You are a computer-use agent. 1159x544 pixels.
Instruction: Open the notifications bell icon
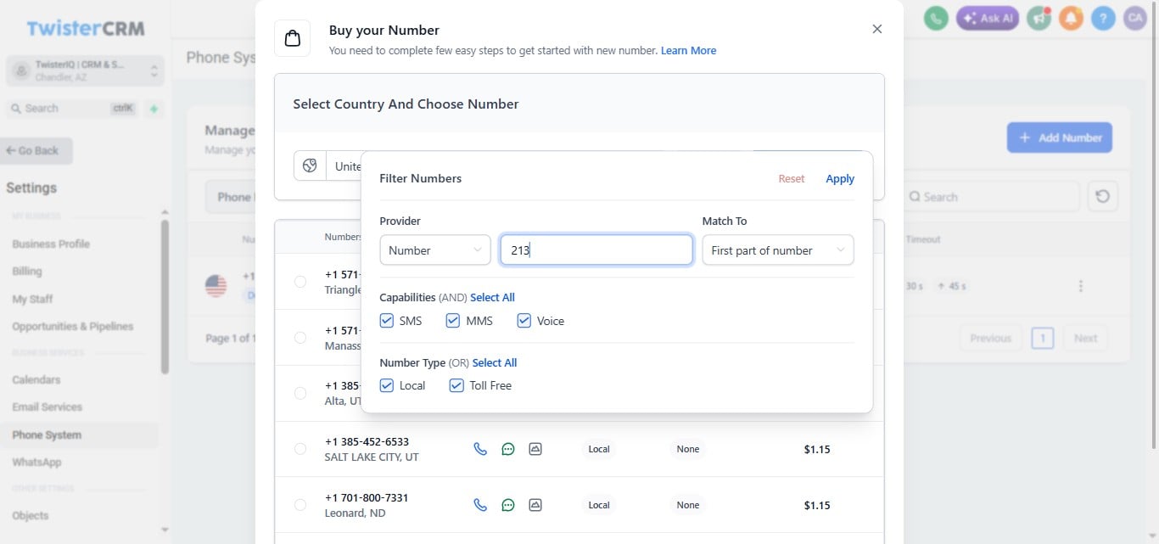tap(1071, 18)
